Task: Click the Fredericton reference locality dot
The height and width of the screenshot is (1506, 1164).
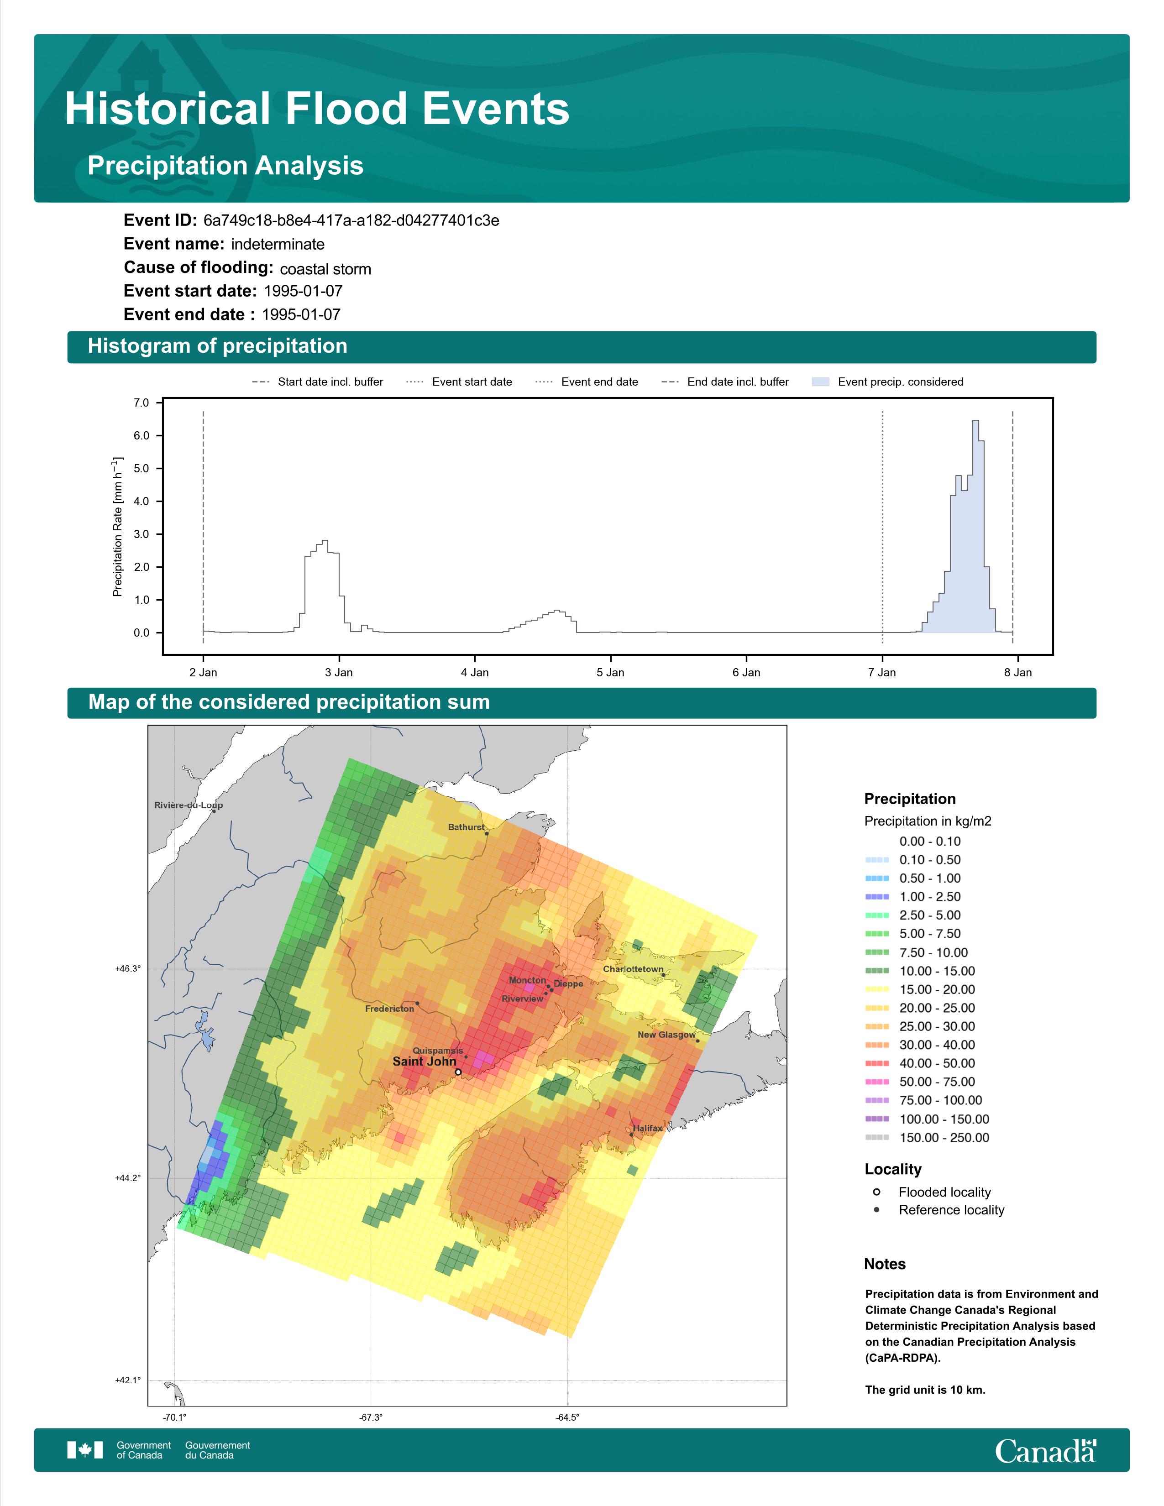Action: pyautogui.click(x=417, y=1003)
